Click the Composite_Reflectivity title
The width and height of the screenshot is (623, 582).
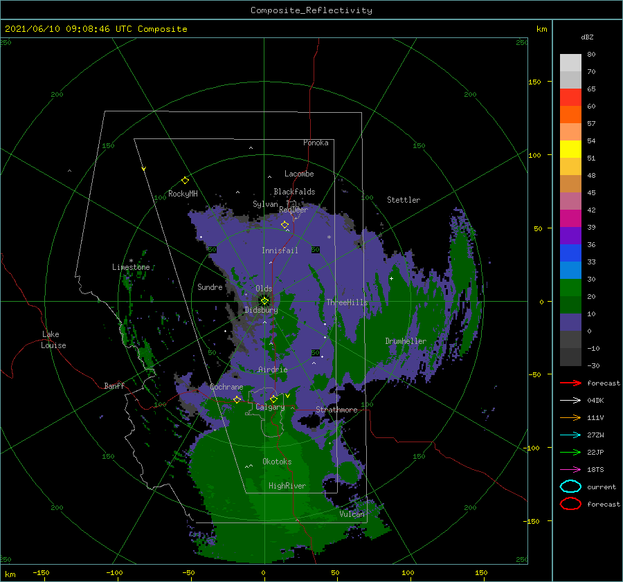click(311, 10)
